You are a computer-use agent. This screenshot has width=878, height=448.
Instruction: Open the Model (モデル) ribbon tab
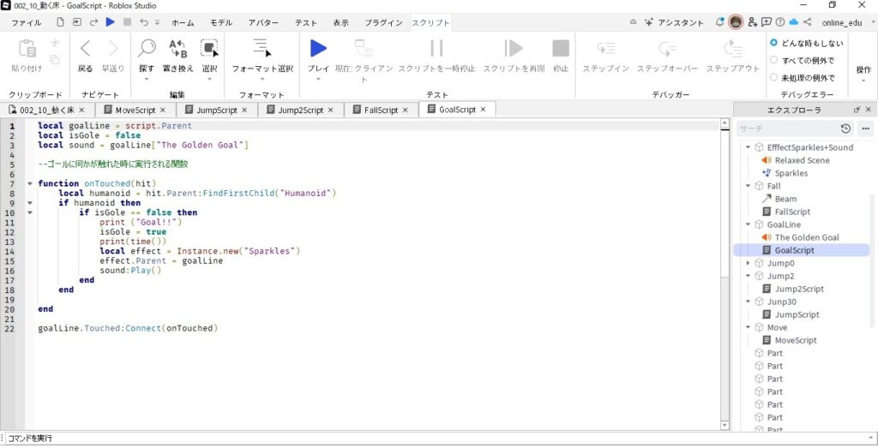pyautogui.click(x=221, y=22)
